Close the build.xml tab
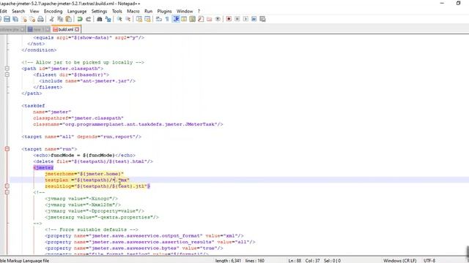Viewport: 469px width, 263px height. coord(77,29)
